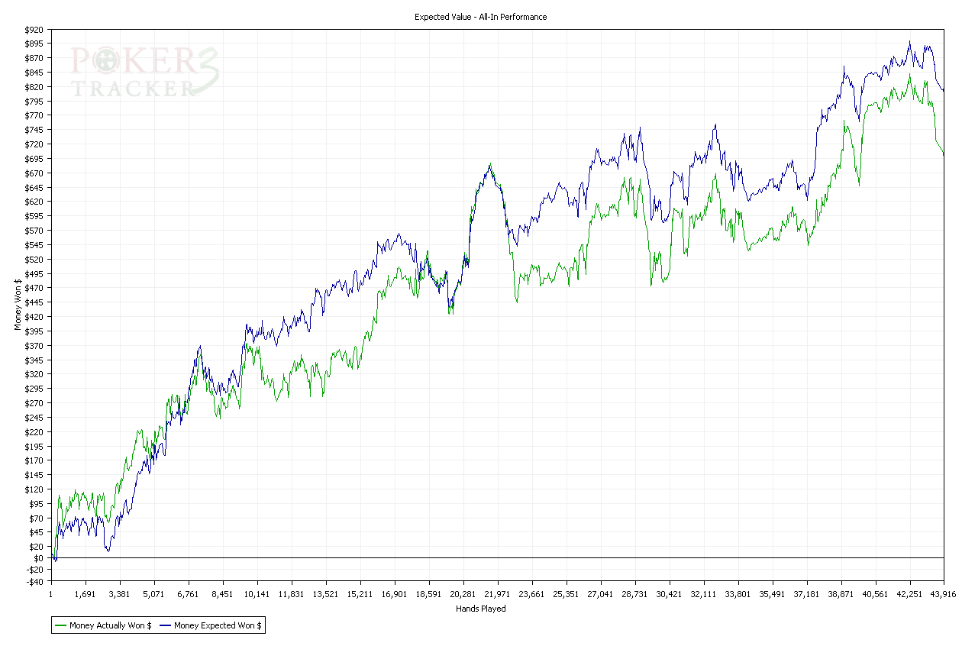
Task: Click the $0 y-axis tick label
Action: pos(37,558)
